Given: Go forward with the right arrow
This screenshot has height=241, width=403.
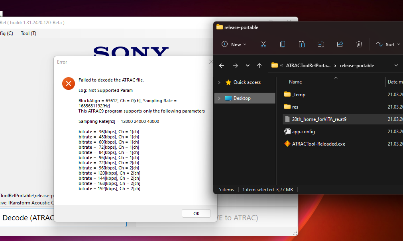Looking at the screenshot, I should (x=236, y=66).
